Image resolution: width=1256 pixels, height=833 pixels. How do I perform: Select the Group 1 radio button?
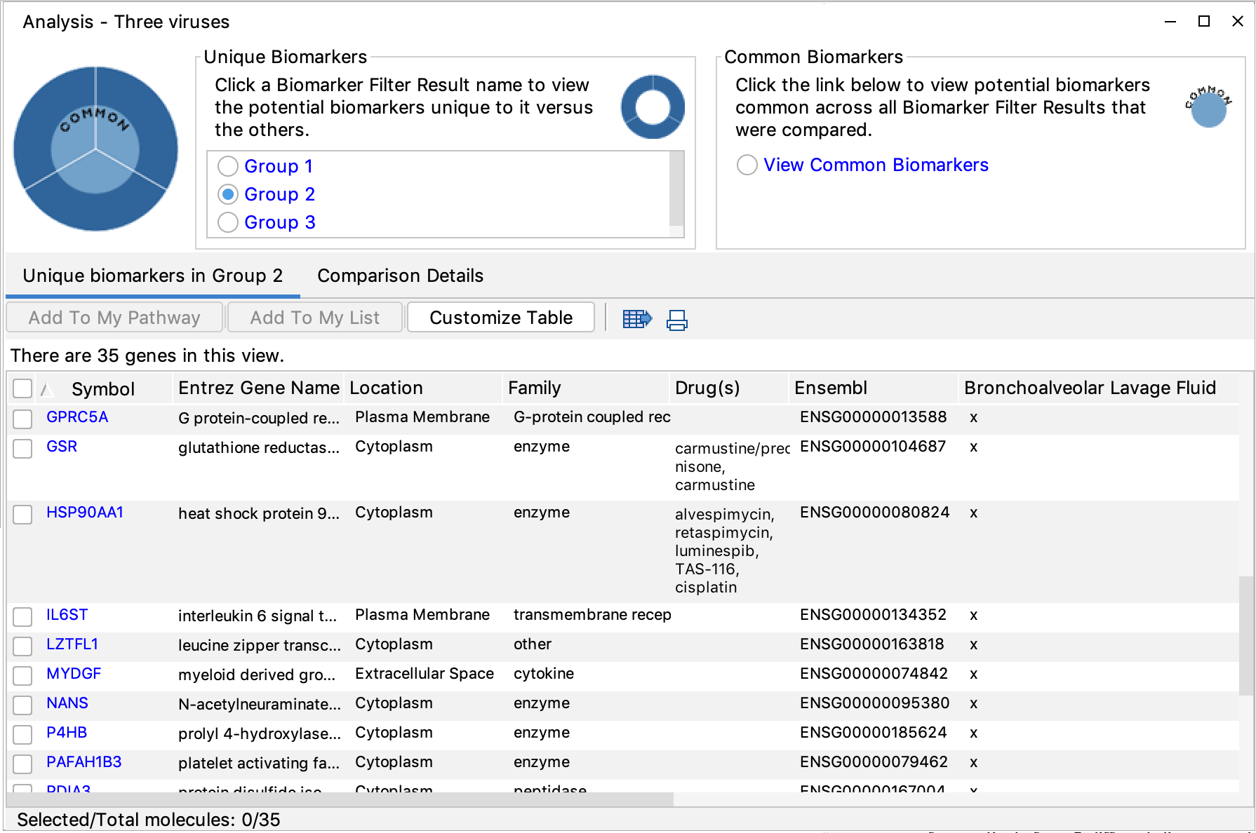[228, 166]
